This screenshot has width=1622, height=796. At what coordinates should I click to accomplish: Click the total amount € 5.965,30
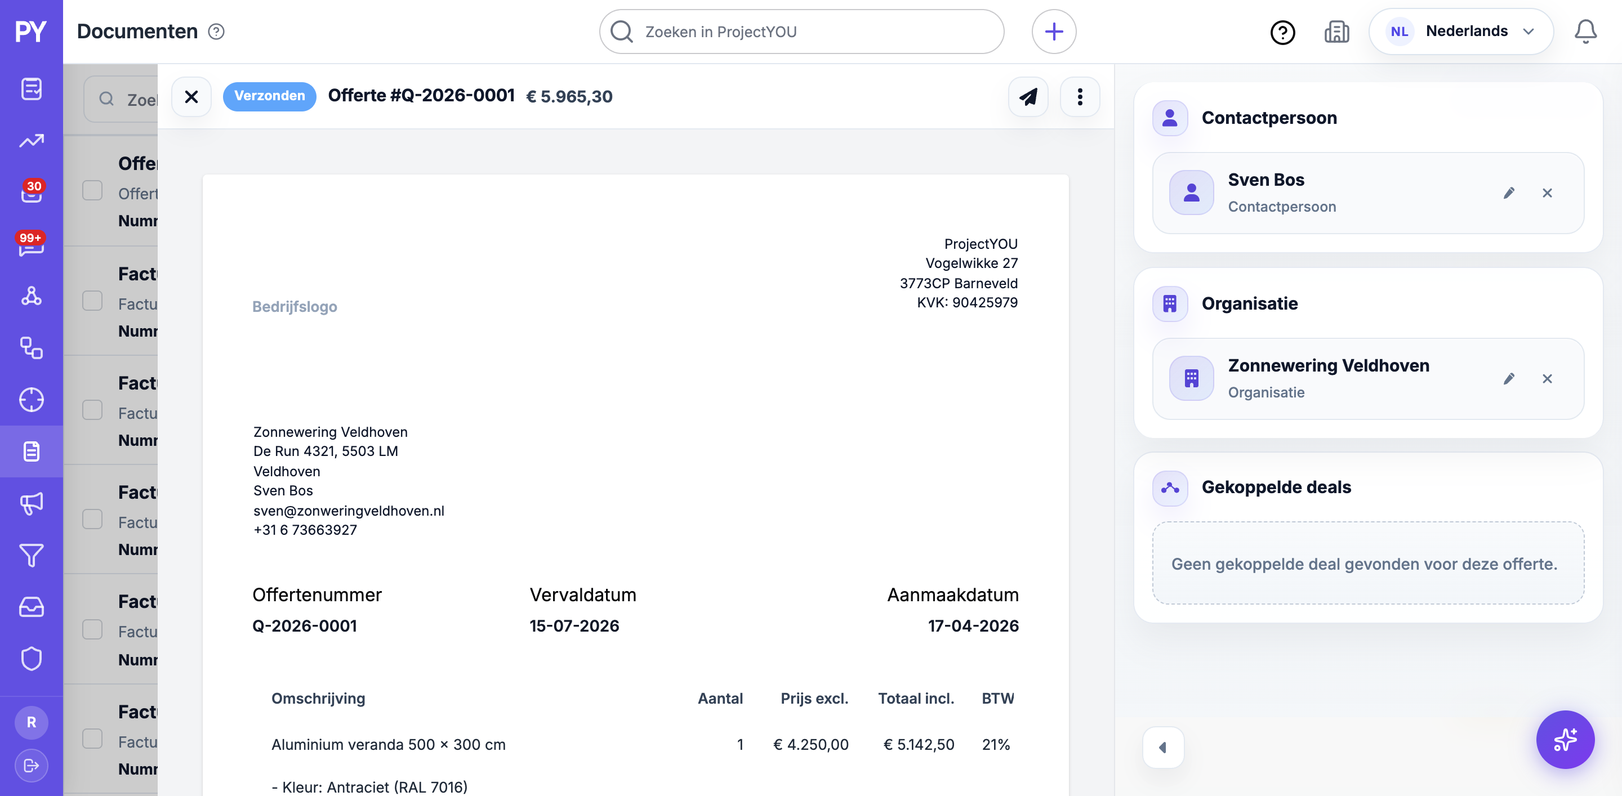point(569,96)
